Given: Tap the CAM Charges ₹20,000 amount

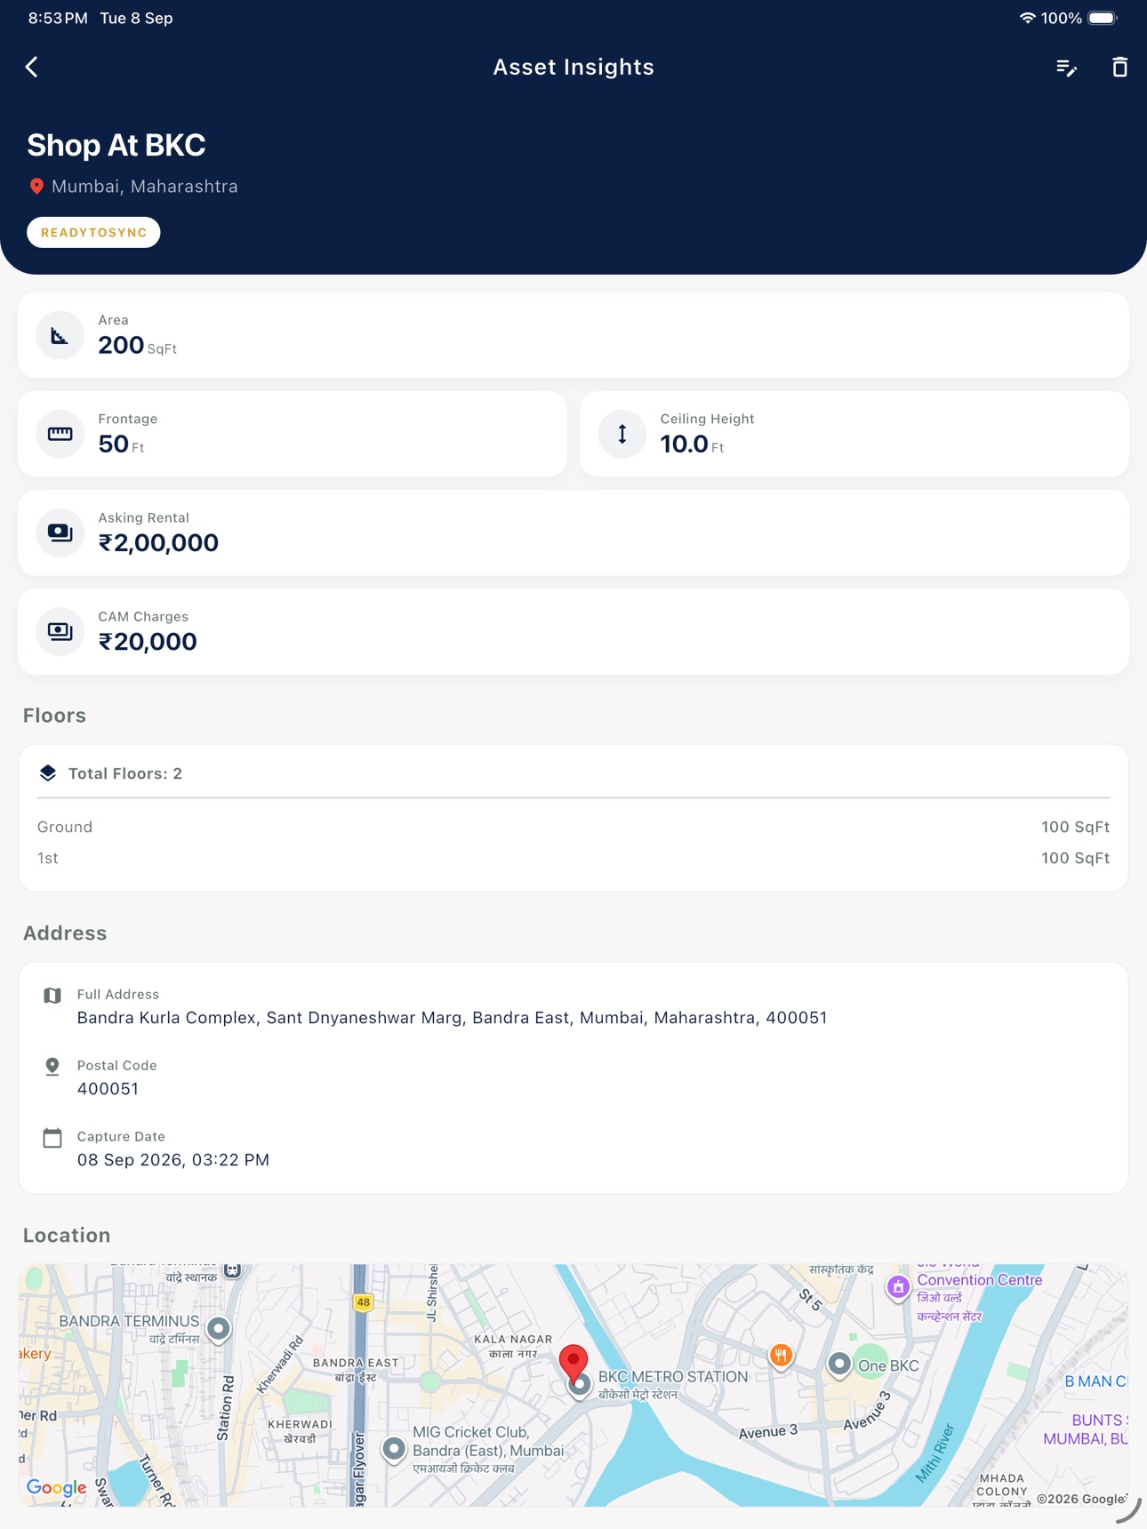Looking at the screenshot, I should pyautogui.click(x=148, y=642).
